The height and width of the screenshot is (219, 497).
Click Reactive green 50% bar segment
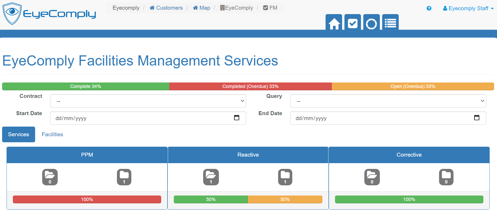click(211, 199)
